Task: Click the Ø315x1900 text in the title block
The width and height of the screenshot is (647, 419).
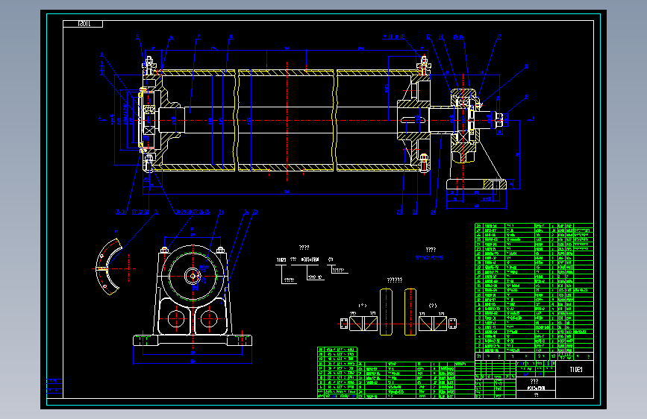Action: 536,388
